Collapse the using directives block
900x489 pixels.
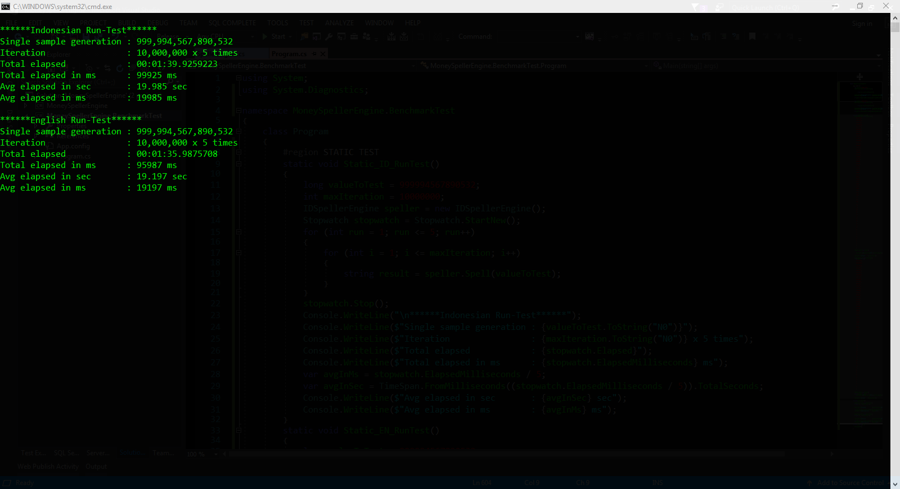[x=238, y=78]
